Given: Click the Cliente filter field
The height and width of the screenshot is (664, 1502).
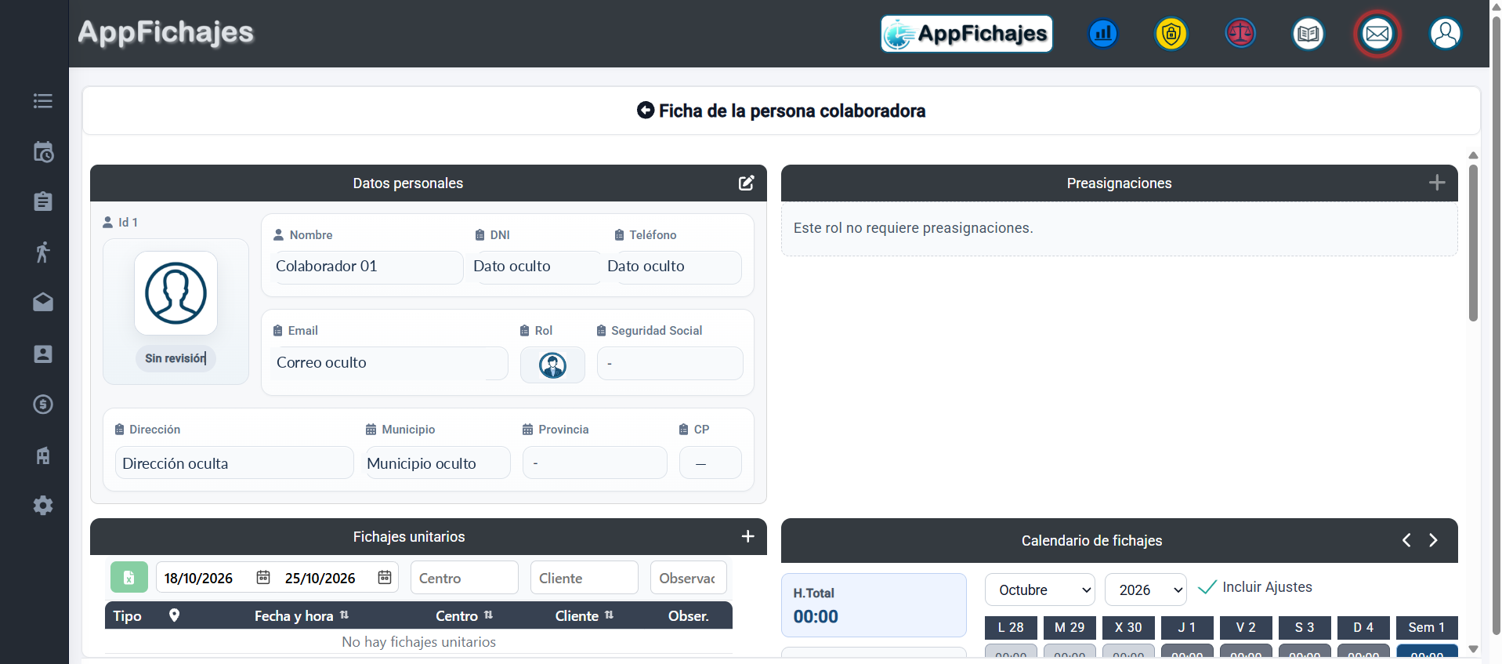Looking at the screenshot, I should point(585,578).
